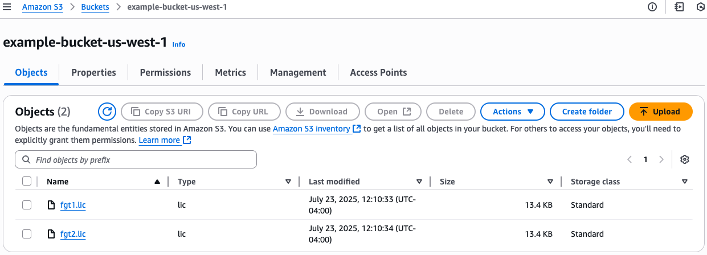Open the Management tab
707x255 pixels.
[x=298, y=73]
